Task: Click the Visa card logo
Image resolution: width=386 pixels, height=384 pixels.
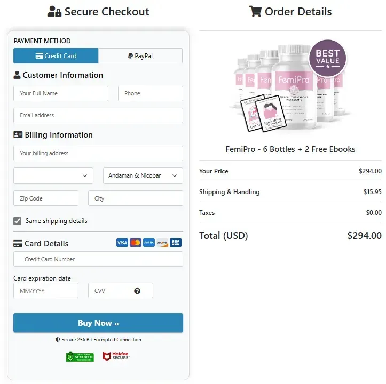Action: (x=122, y=243)
